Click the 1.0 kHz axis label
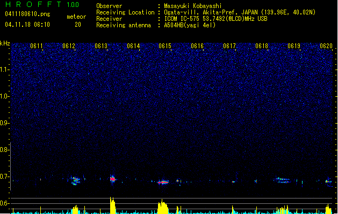 click(5, 96)
